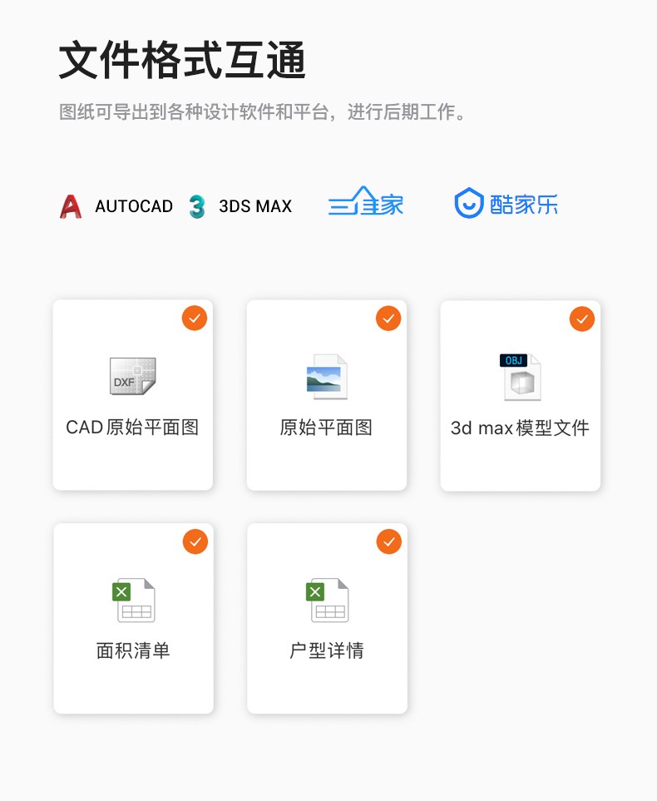Click the 酷家乐 brand name text

coord(524,204)
